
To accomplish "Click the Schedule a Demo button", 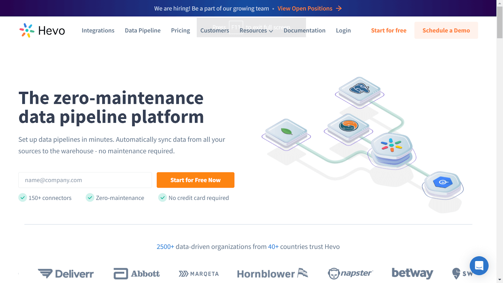I will [446, 30].
